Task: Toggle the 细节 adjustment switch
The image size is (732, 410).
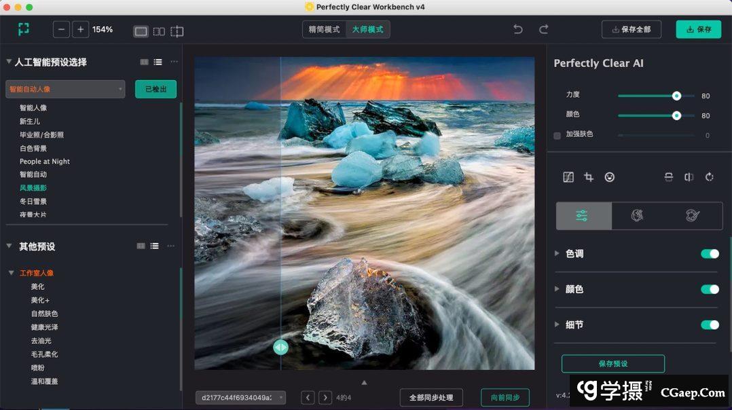Action: [x=710, y=324]
